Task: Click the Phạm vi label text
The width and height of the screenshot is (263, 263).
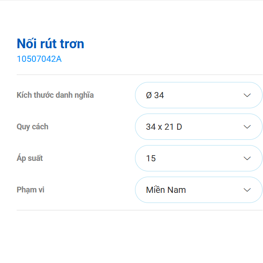Action: (31, 190)
